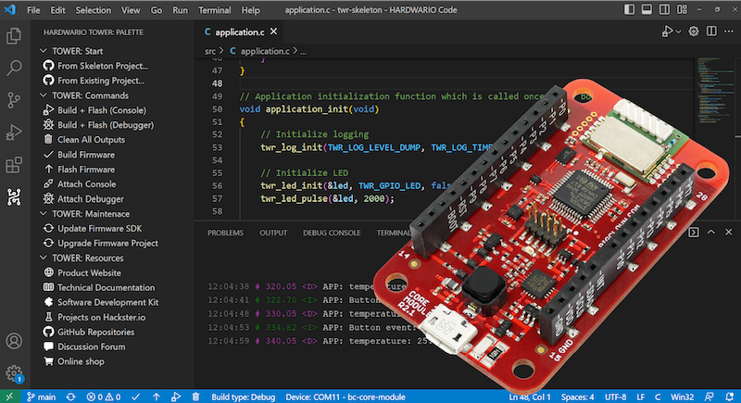Open the Run menu
This screenshot has height=403, width=741.
click(x=180, y=10)
